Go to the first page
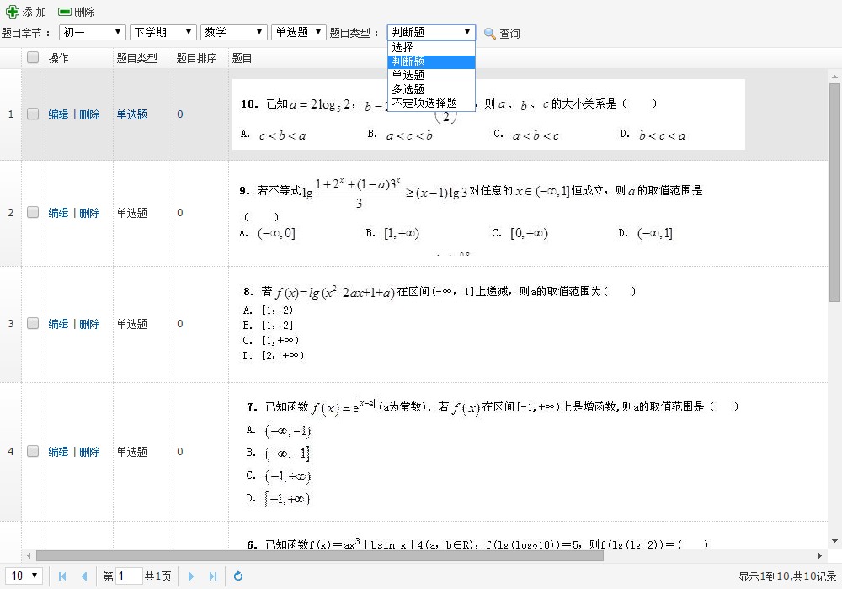This screenshot has width=842, height=589. [61, 576]
